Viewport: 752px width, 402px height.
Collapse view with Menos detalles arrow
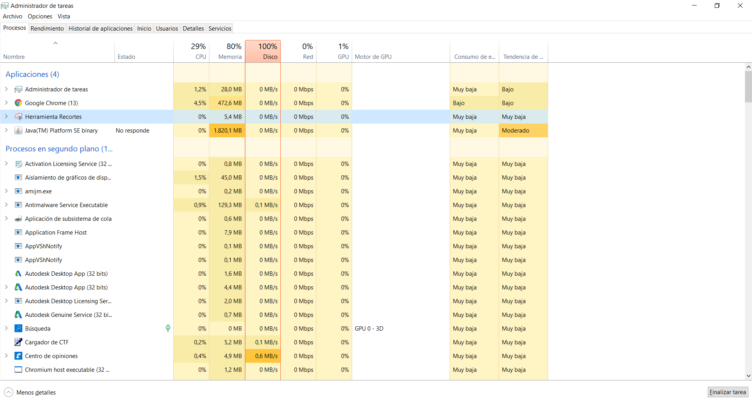click(9, 392)
